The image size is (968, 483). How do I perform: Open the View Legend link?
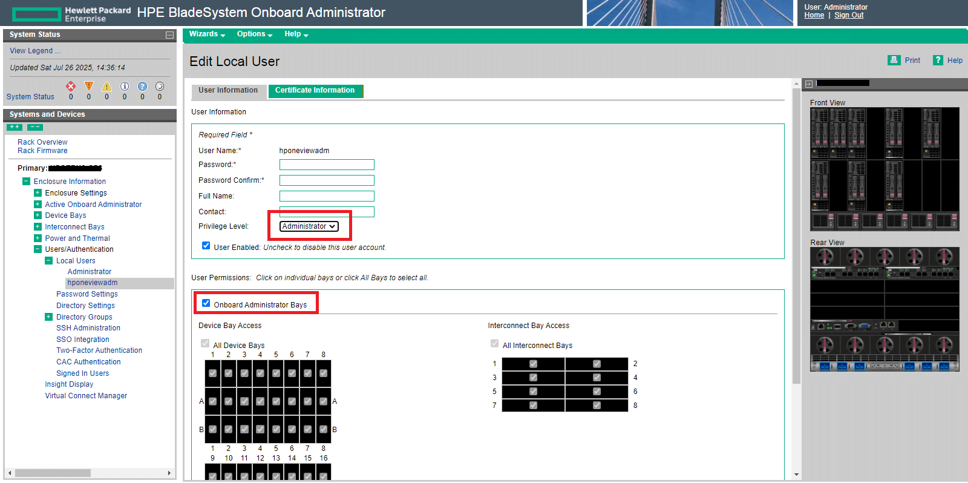pyautogui.click(x=35, y=51)
